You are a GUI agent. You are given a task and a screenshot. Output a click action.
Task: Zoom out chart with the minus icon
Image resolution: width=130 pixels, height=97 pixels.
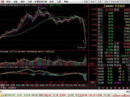(93, 85)
